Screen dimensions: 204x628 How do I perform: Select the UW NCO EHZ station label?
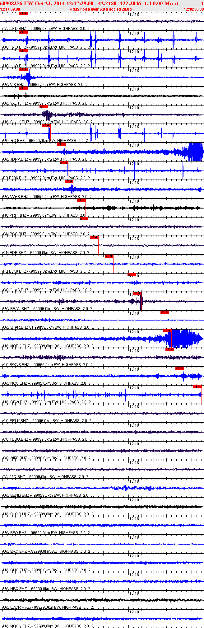click(x=15, y=383)
